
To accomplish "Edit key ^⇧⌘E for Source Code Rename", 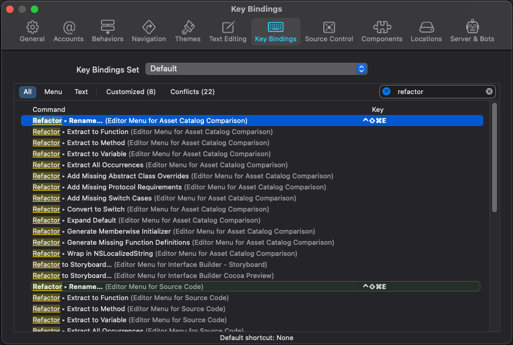I will click(374, 287).
